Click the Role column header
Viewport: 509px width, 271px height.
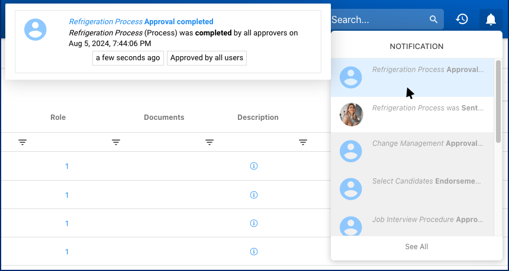pyautogui.click(x=58, y=117)
